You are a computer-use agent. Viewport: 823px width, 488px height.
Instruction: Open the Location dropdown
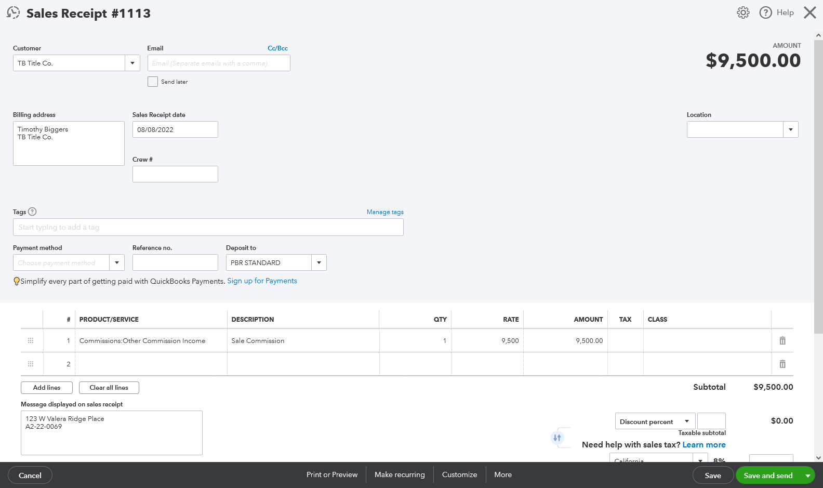click(790, 130)
